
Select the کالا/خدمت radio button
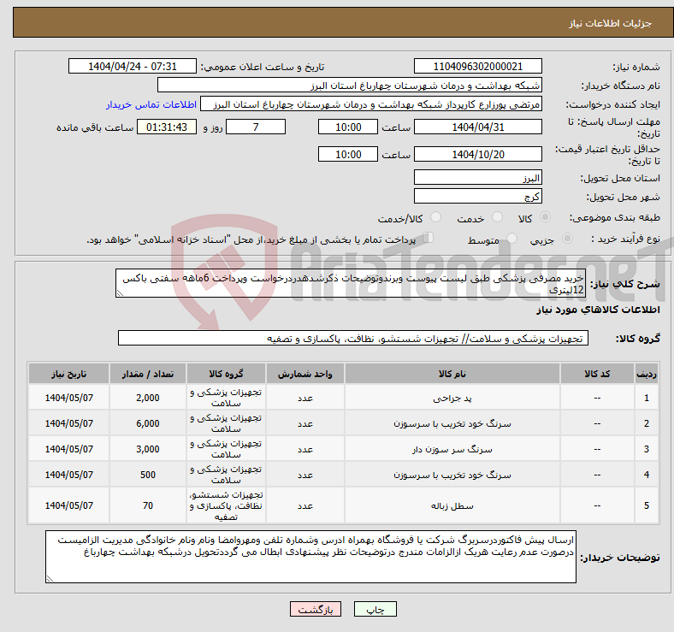point(436,217)
